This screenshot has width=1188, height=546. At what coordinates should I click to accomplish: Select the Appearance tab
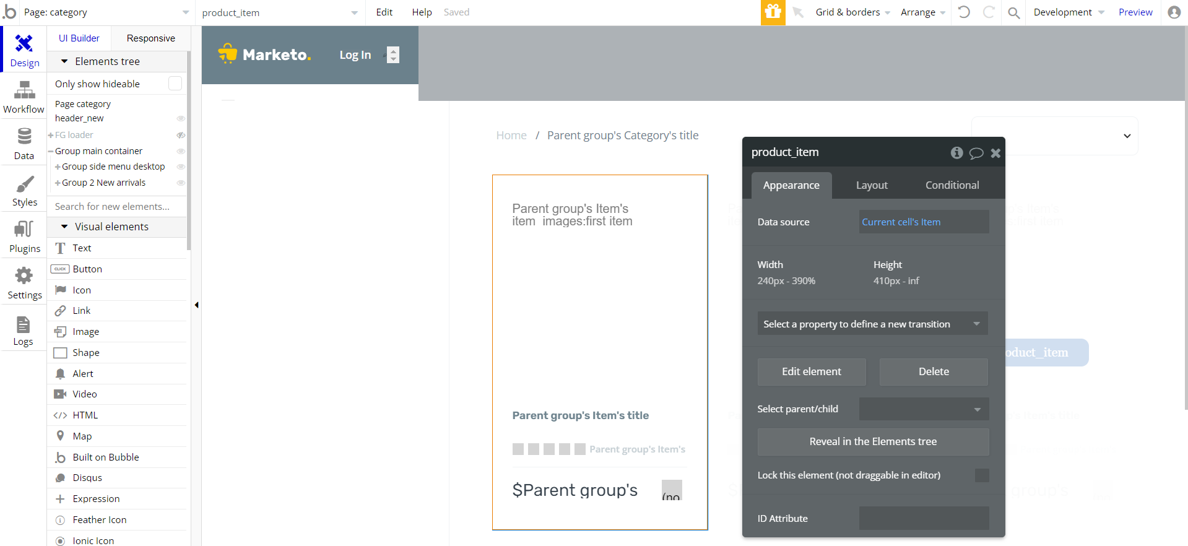coord(791,185)
